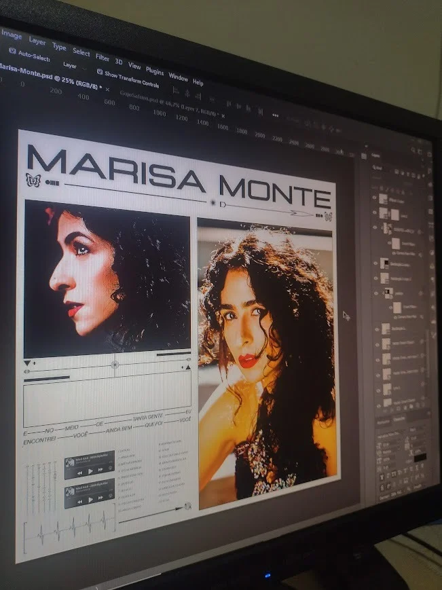
Task: Toggle second Camera Raw Filter visibility
Action: (x=395, y=317)
